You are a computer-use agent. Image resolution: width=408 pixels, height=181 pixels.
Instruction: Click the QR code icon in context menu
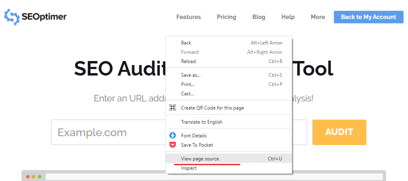point(173,108)
